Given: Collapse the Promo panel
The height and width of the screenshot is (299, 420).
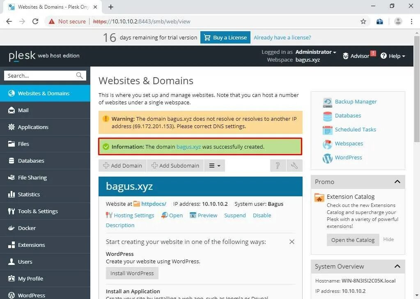Looking at the screenshot, I should (x=397, y=182).
